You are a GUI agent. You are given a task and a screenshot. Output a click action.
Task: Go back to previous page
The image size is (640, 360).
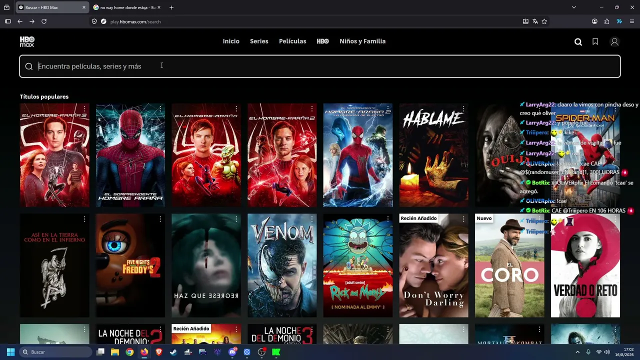(20, 21)
